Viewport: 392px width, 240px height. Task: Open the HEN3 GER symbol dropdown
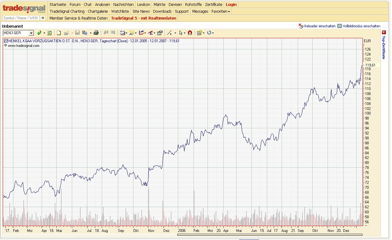click(x=31, y=33)
